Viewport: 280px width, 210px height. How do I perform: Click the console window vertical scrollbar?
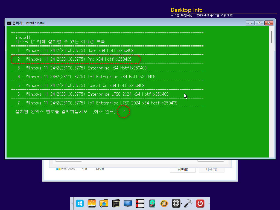[272, 37]
